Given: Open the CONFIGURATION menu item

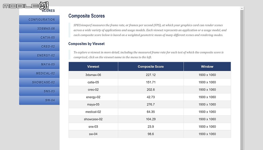Looking at the screenshot, I should (x=39, y=20).
